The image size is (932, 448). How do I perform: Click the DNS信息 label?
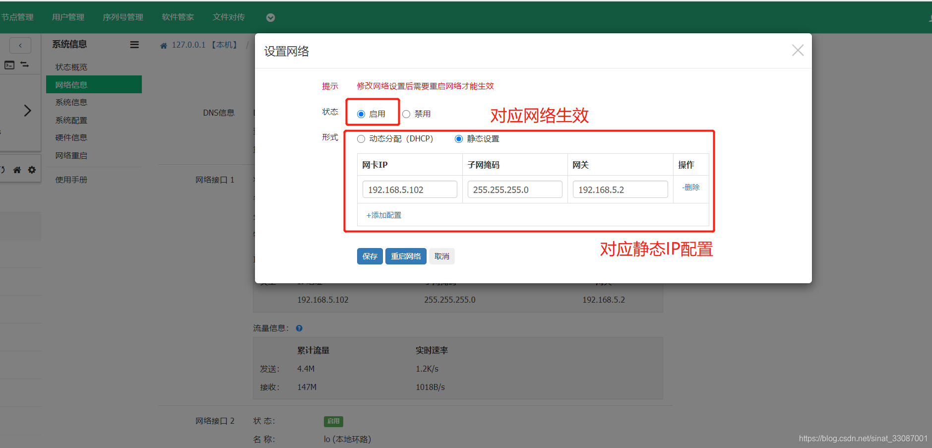tap(219, 113)
